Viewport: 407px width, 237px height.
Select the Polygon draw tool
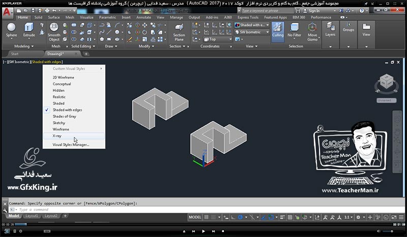point(102,40)
